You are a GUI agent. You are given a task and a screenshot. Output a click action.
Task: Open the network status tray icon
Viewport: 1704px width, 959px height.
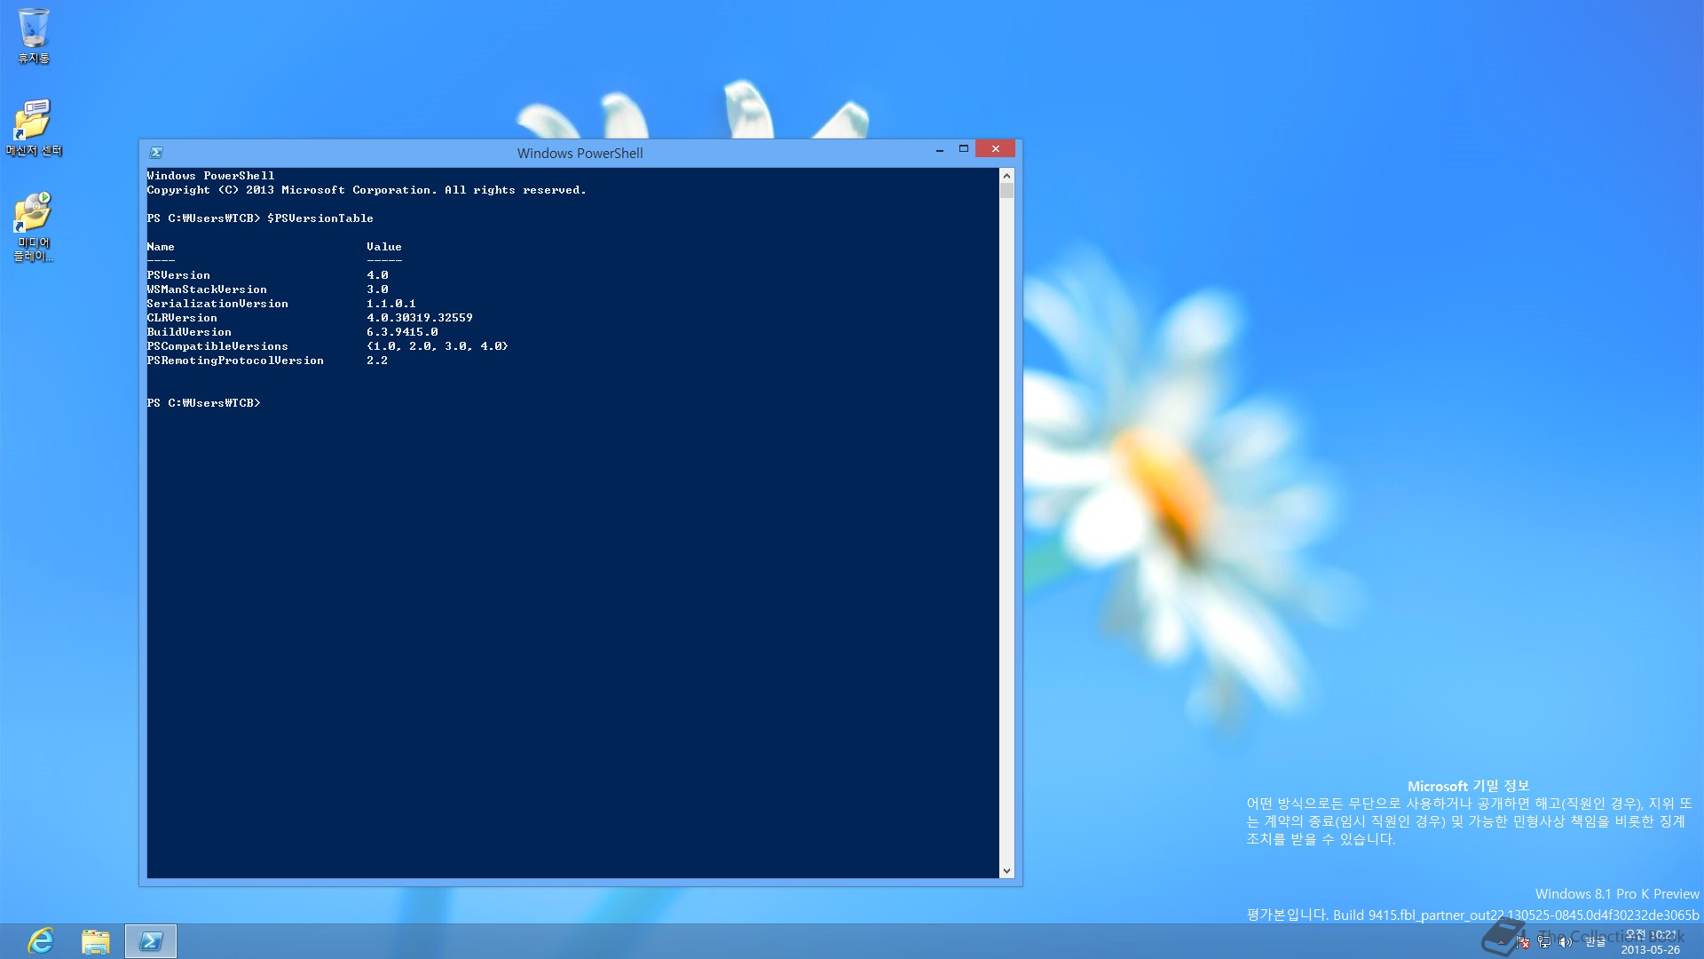[1544, 942]
